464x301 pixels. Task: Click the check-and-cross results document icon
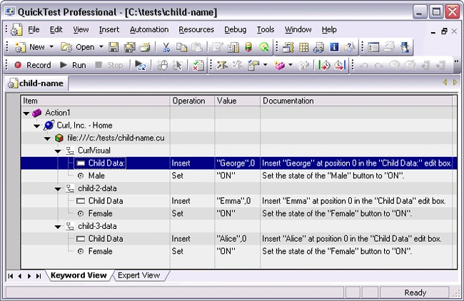point(198,65)
